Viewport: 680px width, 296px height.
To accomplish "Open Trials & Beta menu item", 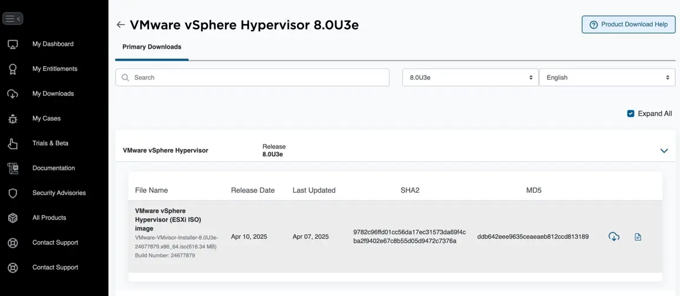I will [50, 143].
